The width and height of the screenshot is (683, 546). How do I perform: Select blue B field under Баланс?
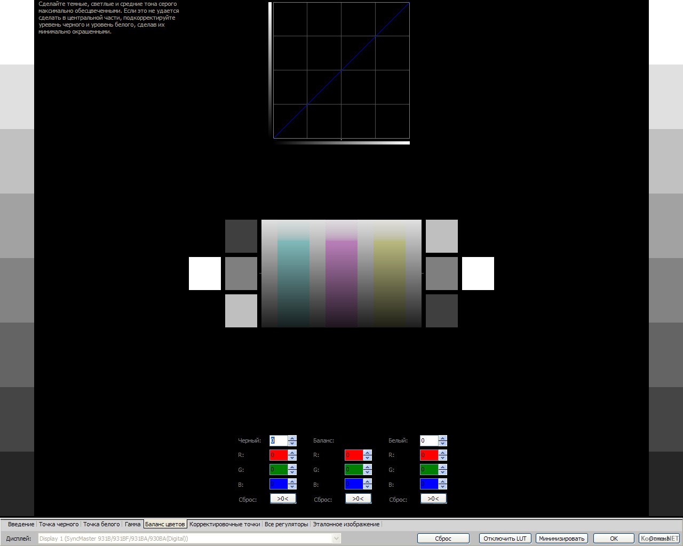(354, 484)
